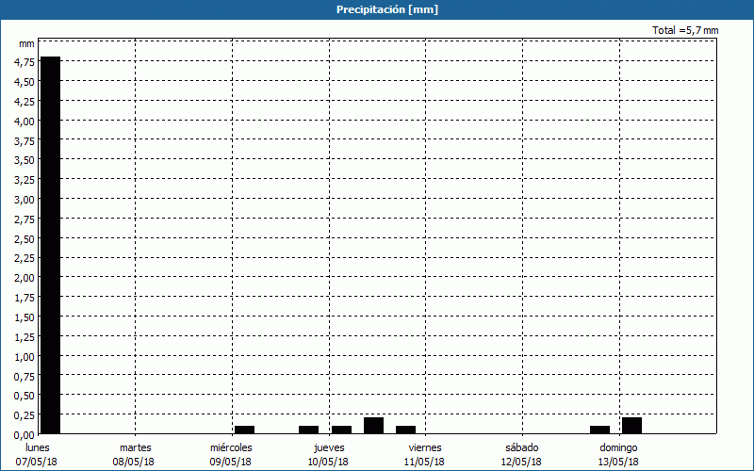The width and height of the screenshot is (754, 471).
Task: Click the '09/05/18' date label
Action: (230, 462)
